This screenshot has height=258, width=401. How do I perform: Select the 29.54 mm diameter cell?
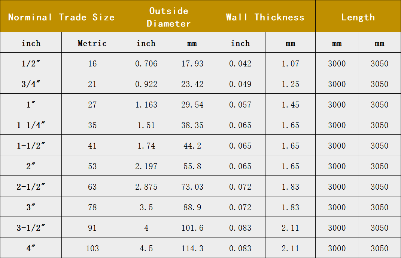[192, 105]
